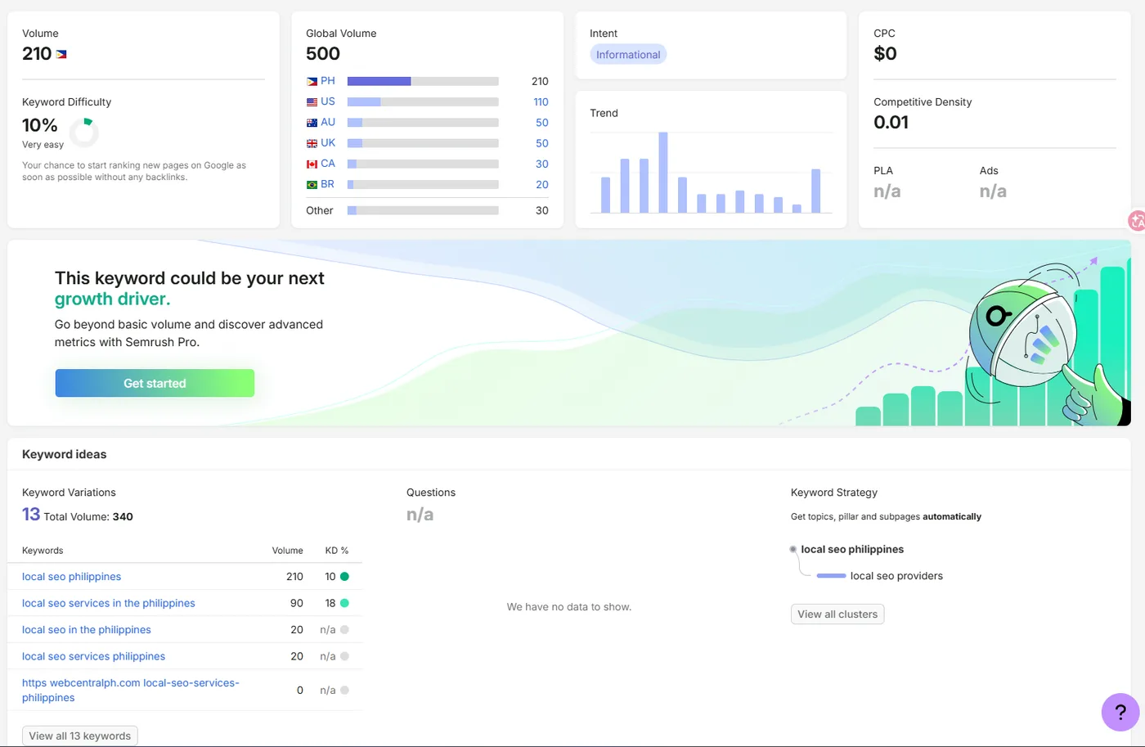The height and width of the screenshot is (747, 1145).
Task: Click the CA country link
Action: (x=328, y=164)
